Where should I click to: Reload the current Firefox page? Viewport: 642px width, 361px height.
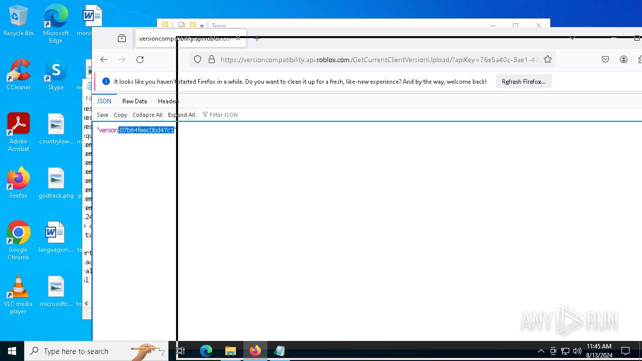[x=140, y=60]
